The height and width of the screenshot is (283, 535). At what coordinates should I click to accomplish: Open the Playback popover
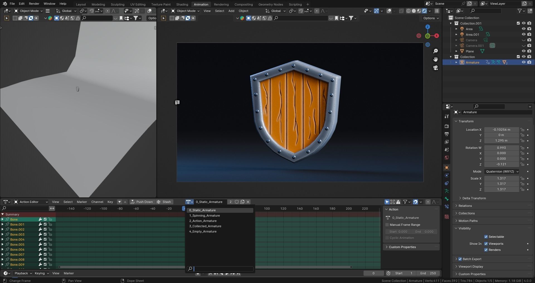(x=23, y=273)
